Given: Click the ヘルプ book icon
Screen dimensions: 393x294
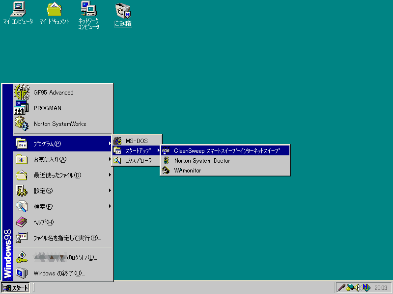Looking at the screenshot, I should tap(22, 222).
